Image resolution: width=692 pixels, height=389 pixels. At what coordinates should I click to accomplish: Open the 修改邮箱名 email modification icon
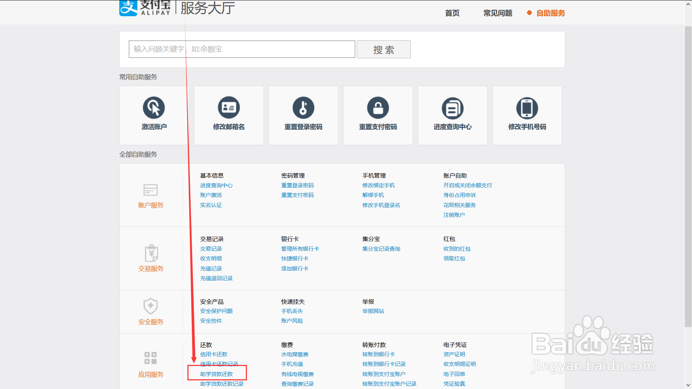[x=229, y=107]
